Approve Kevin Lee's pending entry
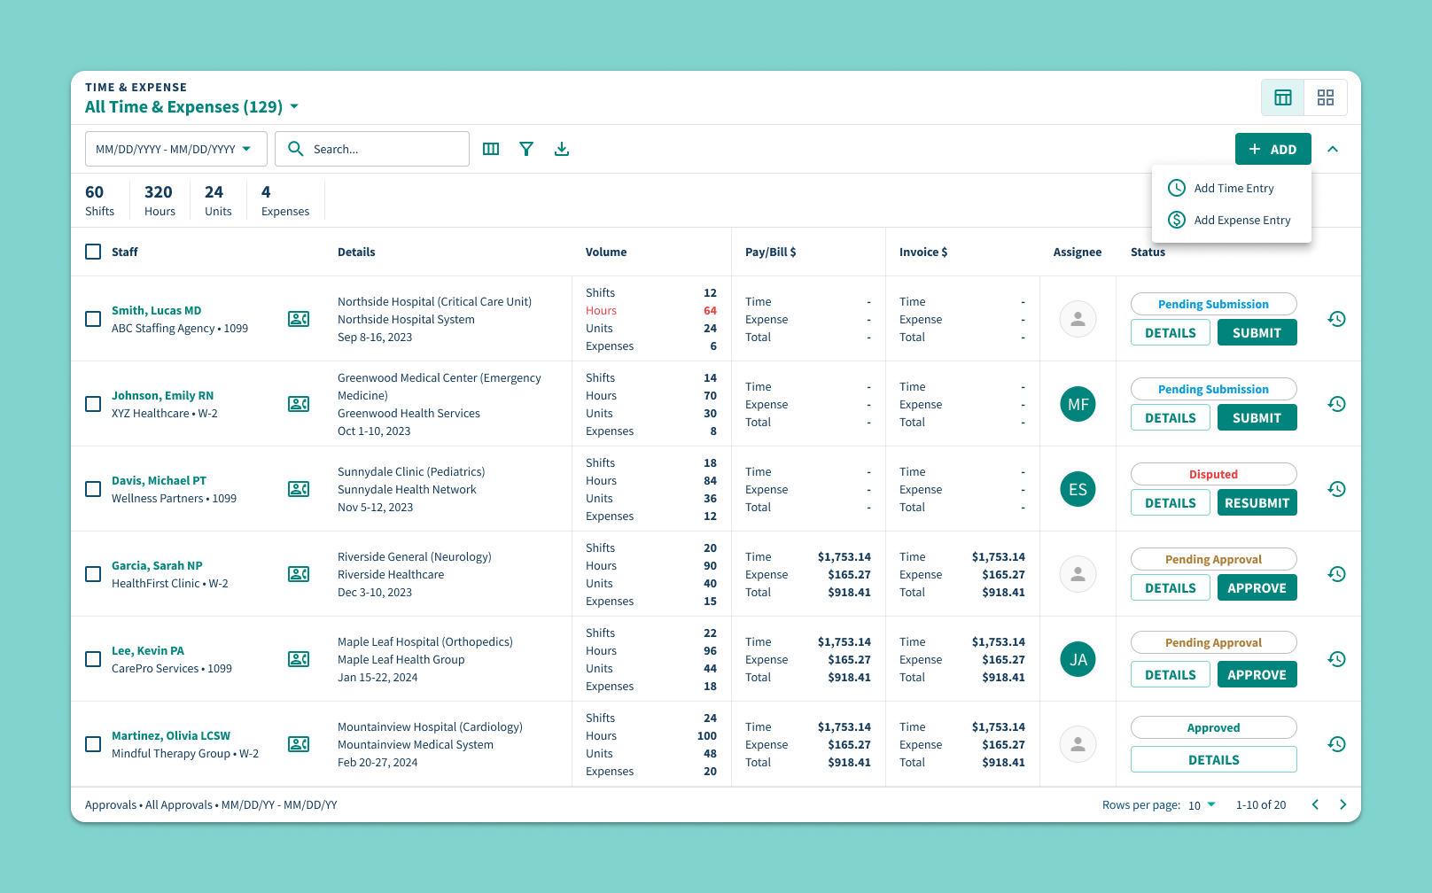Screen dimensions: 1432x893 pos(1257,673)
